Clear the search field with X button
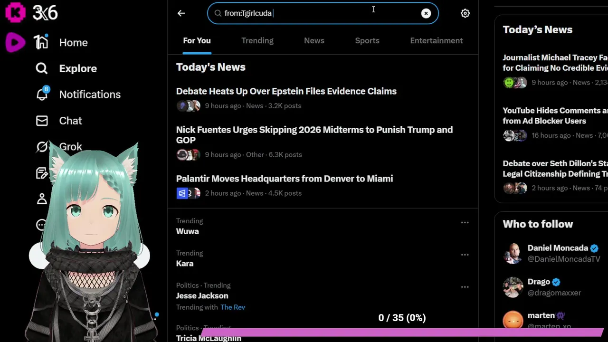The image size is (608, 342). tap(426, 13)
